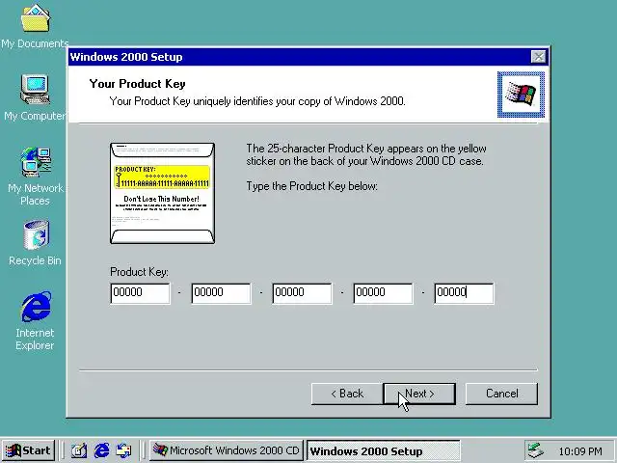The image size is (617, 463).
Task: Continue setup with the Next button
Action: point(419,394)
